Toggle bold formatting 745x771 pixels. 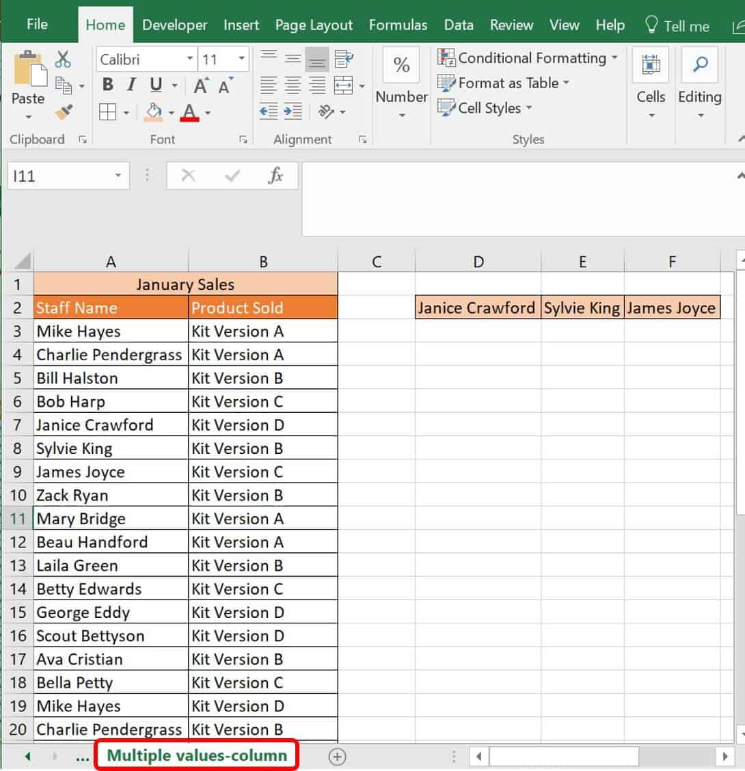coord(107,85)
